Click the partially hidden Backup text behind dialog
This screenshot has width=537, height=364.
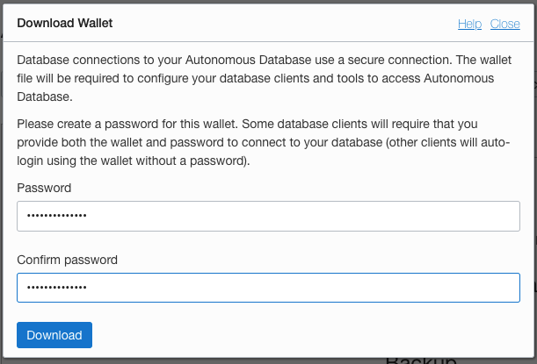tap(421, 360)
